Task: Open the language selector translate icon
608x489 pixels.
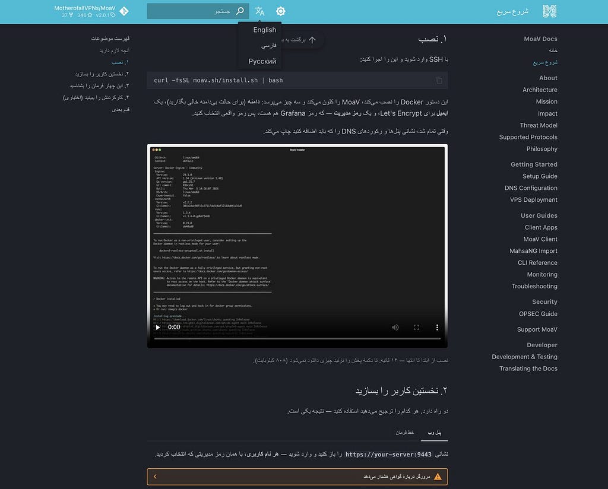Action: coord(259,11)
